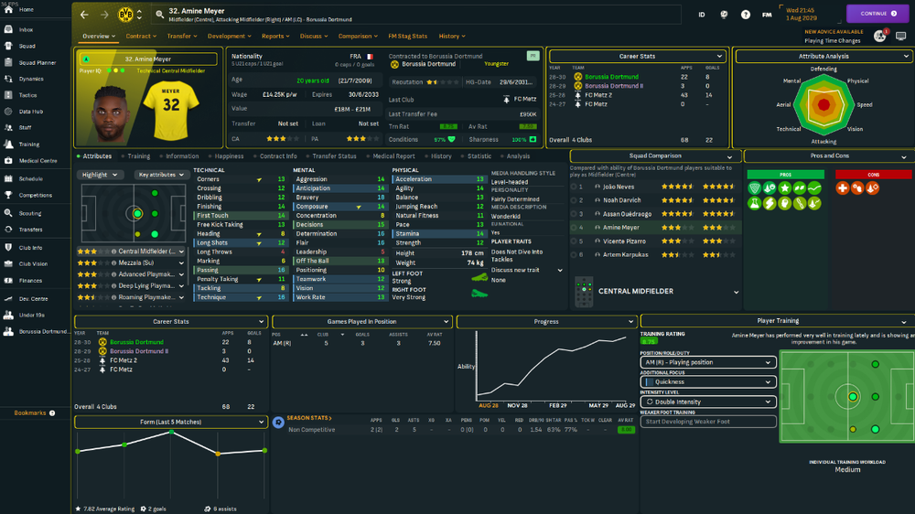915x514 pixels.
Task: Open the Finances sidebar icon
Action: tap(8, 280)
